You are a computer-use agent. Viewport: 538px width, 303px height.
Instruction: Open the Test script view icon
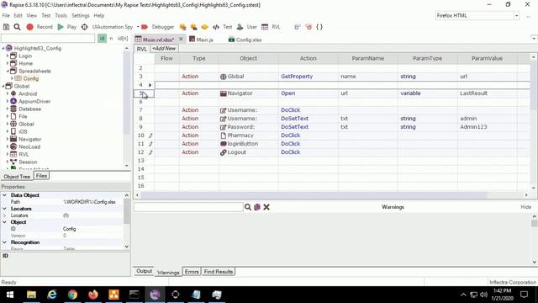click(222, 27)
